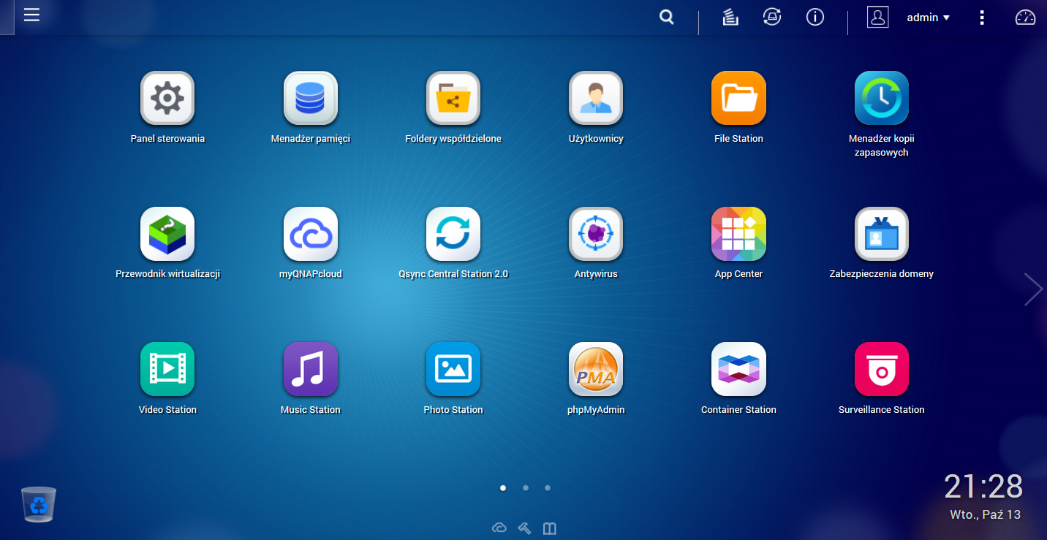Switch to second desktop page dot
Viewport: 1047px width, 540px height.
coord(526,487)
